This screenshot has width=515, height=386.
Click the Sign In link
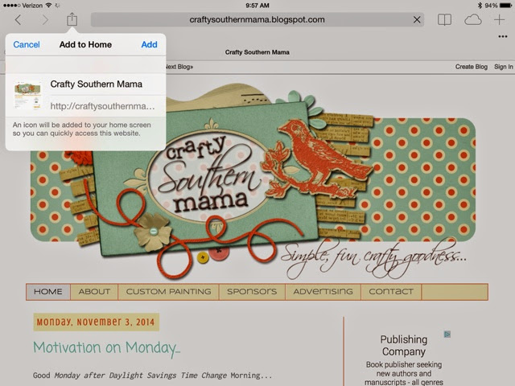(x=504, y=67)
